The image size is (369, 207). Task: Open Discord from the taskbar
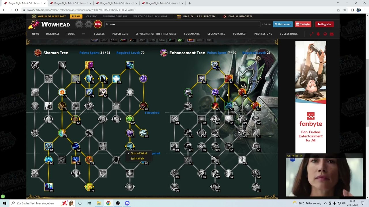coord(127,203)
